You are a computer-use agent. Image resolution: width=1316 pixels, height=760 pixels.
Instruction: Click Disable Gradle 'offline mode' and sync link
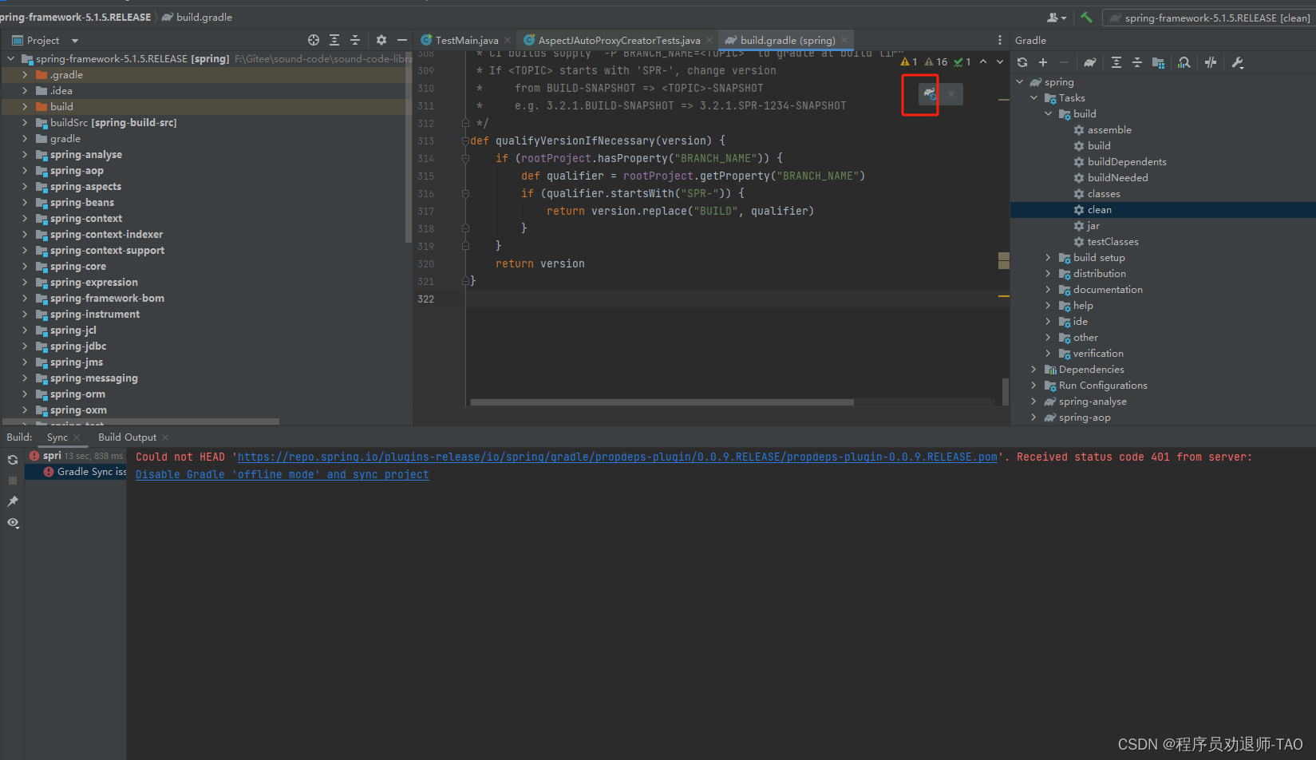[x=283, y=474]
